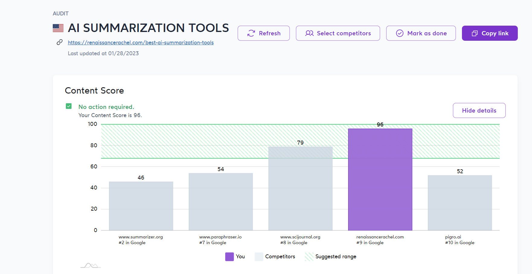Click the purple Copy link button
Viewport: 532px width, 274px height.
point(490,33)
